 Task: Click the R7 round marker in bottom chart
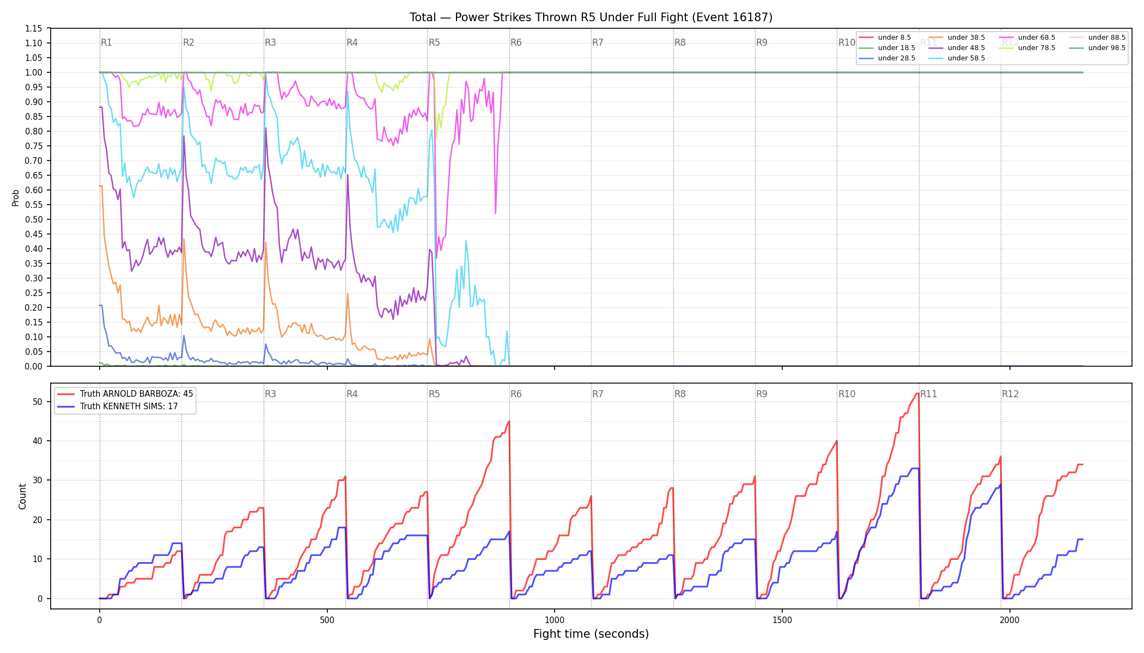(598, 394)
